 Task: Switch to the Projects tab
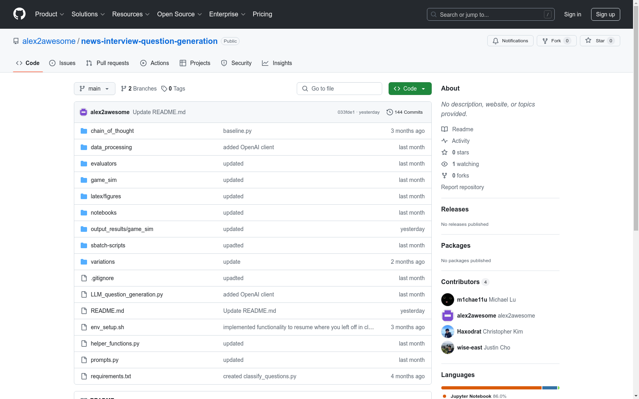(x=195, y=63)
